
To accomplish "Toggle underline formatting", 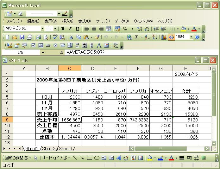I will [x=77, y=29].
